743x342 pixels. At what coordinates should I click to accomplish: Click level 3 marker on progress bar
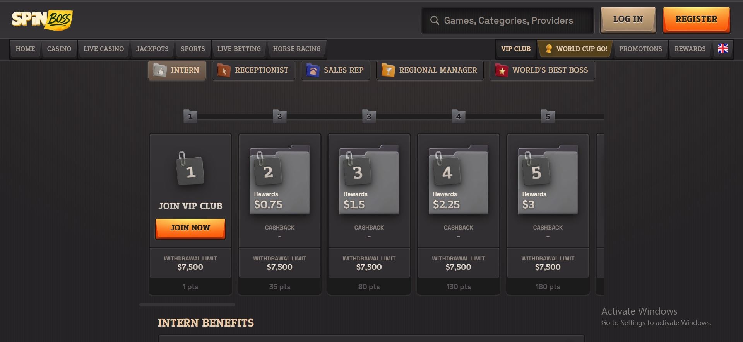click(369, 116)
